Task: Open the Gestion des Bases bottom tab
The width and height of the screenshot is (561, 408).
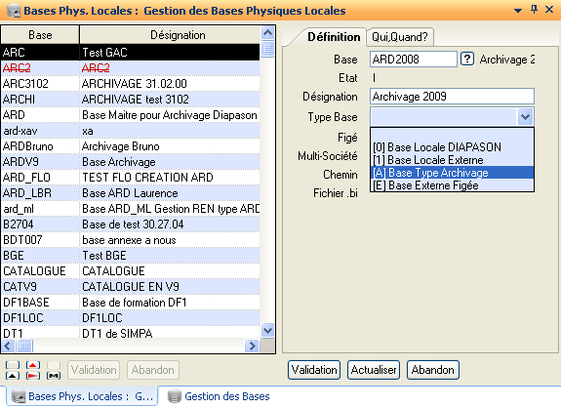Action: coord(219,396)
